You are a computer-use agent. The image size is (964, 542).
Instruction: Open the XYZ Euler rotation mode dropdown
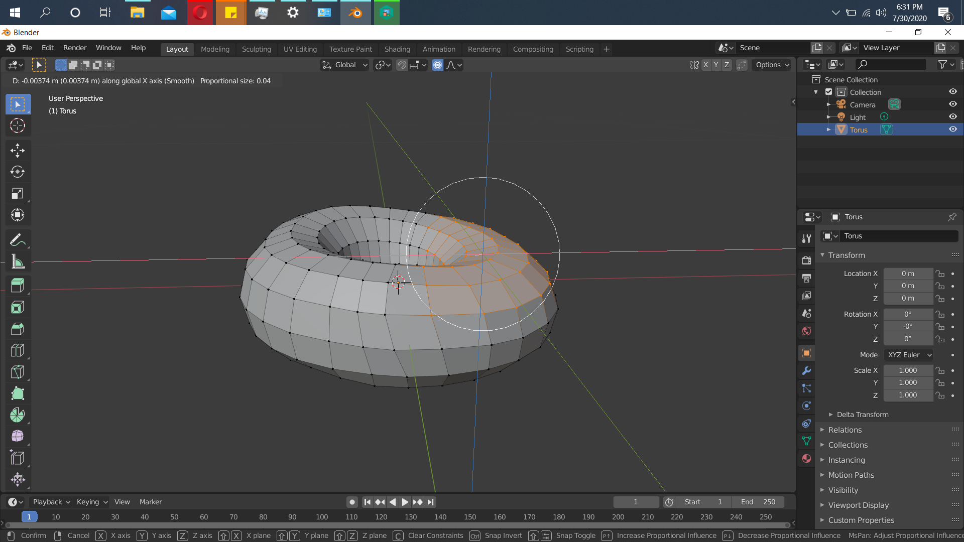[x=909, y=355]
